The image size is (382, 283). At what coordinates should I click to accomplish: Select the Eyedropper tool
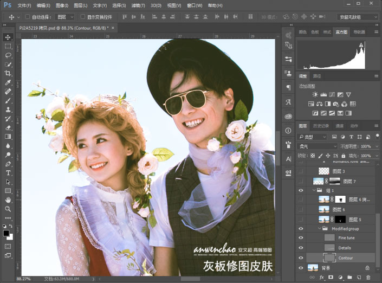coord(8,82)
